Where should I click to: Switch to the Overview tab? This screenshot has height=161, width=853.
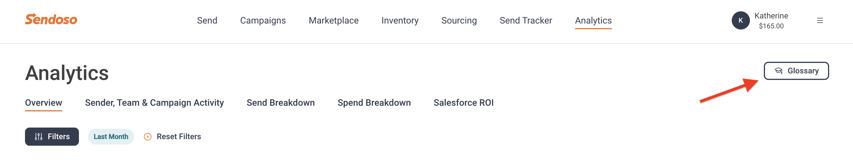[x=44, y=103]
